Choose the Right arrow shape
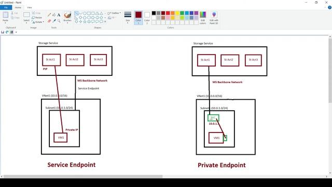The height and width of the screenshot is (187, 332). point(93,17)
